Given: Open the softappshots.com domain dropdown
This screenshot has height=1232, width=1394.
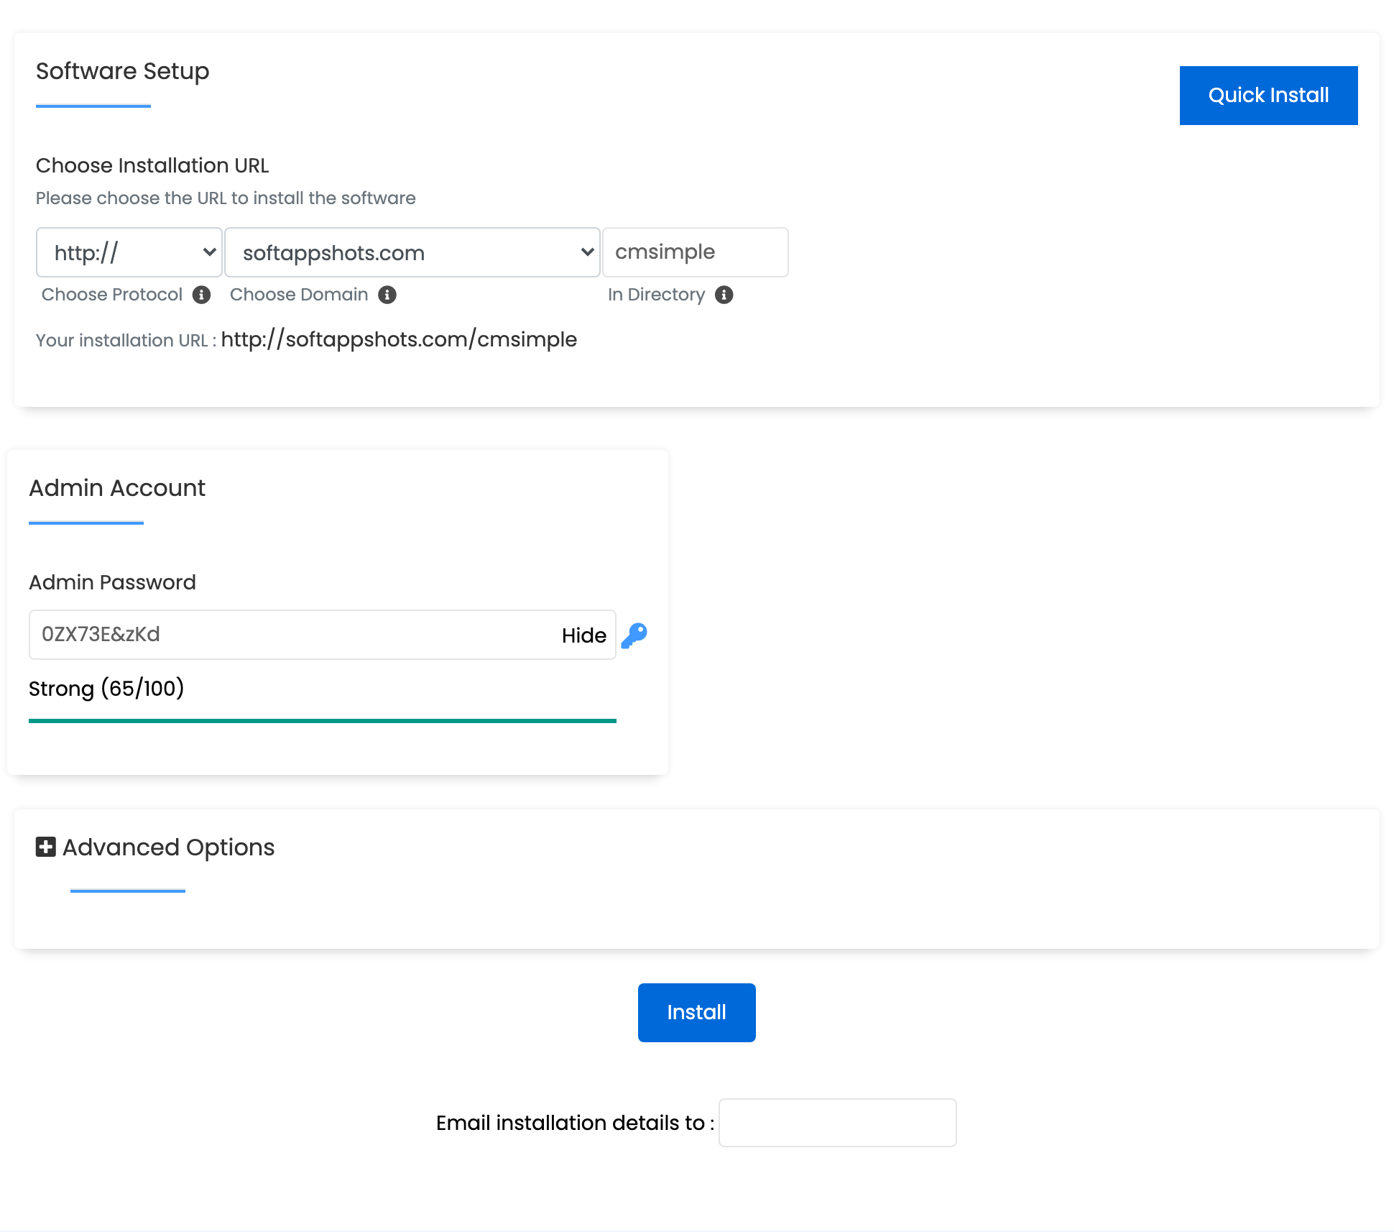Looking at the screenshot, I should [x=411, y=252].
